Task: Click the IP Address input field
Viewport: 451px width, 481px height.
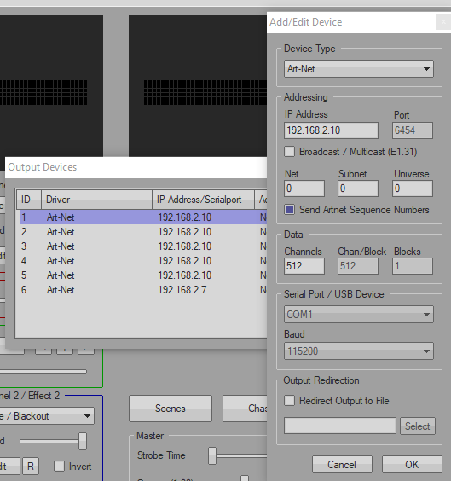Action: pos(331,130)
